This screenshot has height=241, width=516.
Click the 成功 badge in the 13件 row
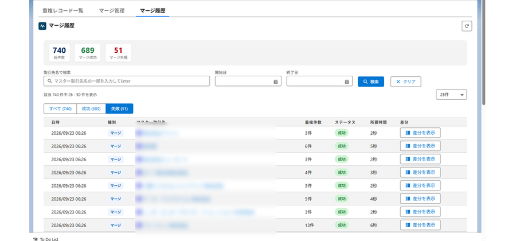342,225
